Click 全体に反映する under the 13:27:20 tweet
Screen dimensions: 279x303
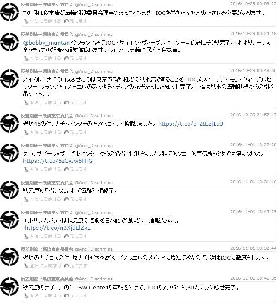click(45, 170)
